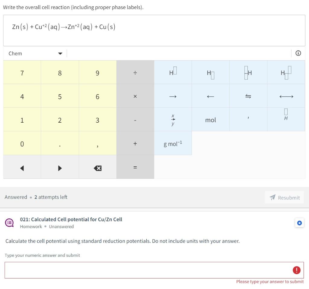The width and height of the screenshot is (309, 289).
Task: Insert a subscript using the H template key
Action: tap(210, 72)
